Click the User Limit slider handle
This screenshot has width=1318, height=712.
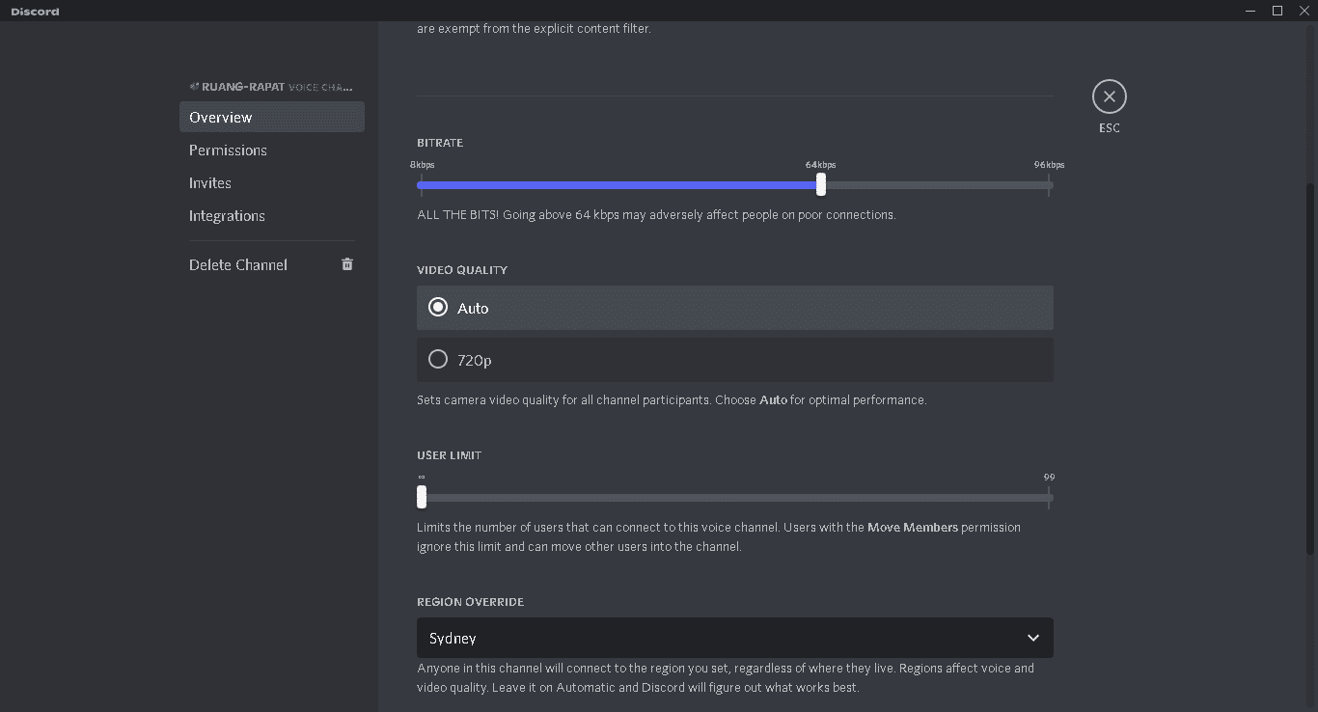point(422,497)
